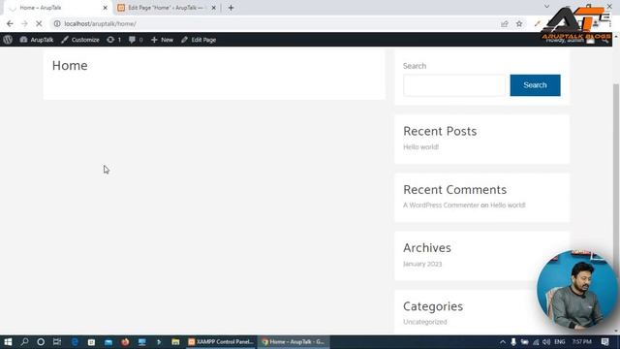
Task: Launch Microsoft Edge from the taskbar
Action: (x=75, y=342)
